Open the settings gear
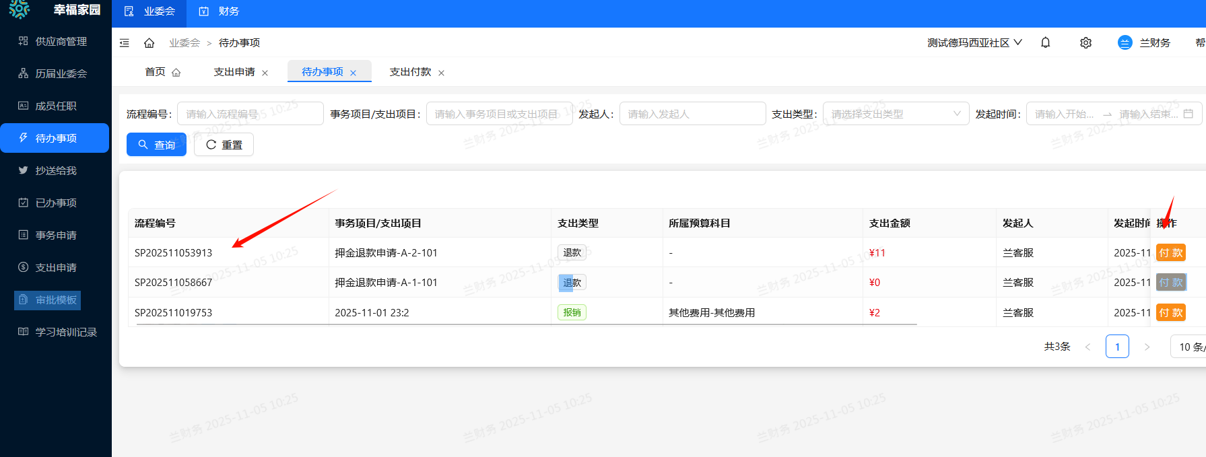Viewport: 1206px width, 457px height. point(1085,42)
